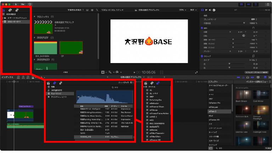Add opacity keyframe diamond
The height and width of the screenshot is (153, 272).
tap(266, 23)
